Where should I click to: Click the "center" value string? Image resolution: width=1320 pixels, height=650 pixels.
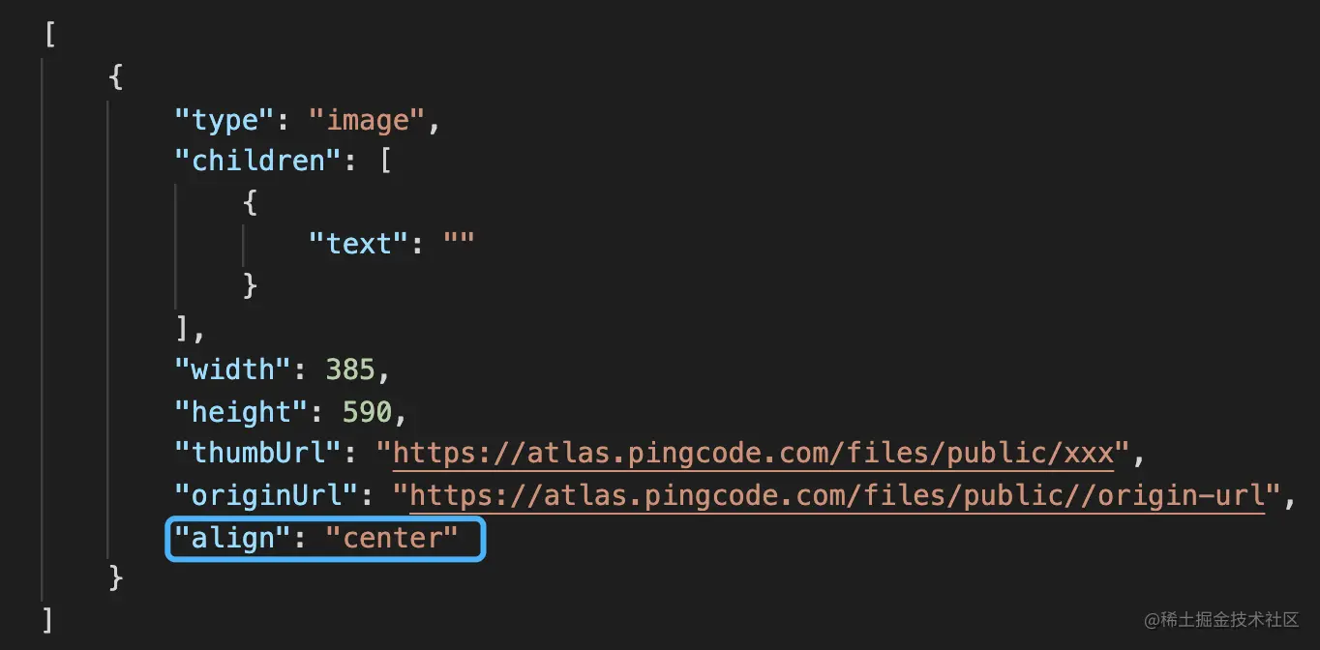(391, 537)
